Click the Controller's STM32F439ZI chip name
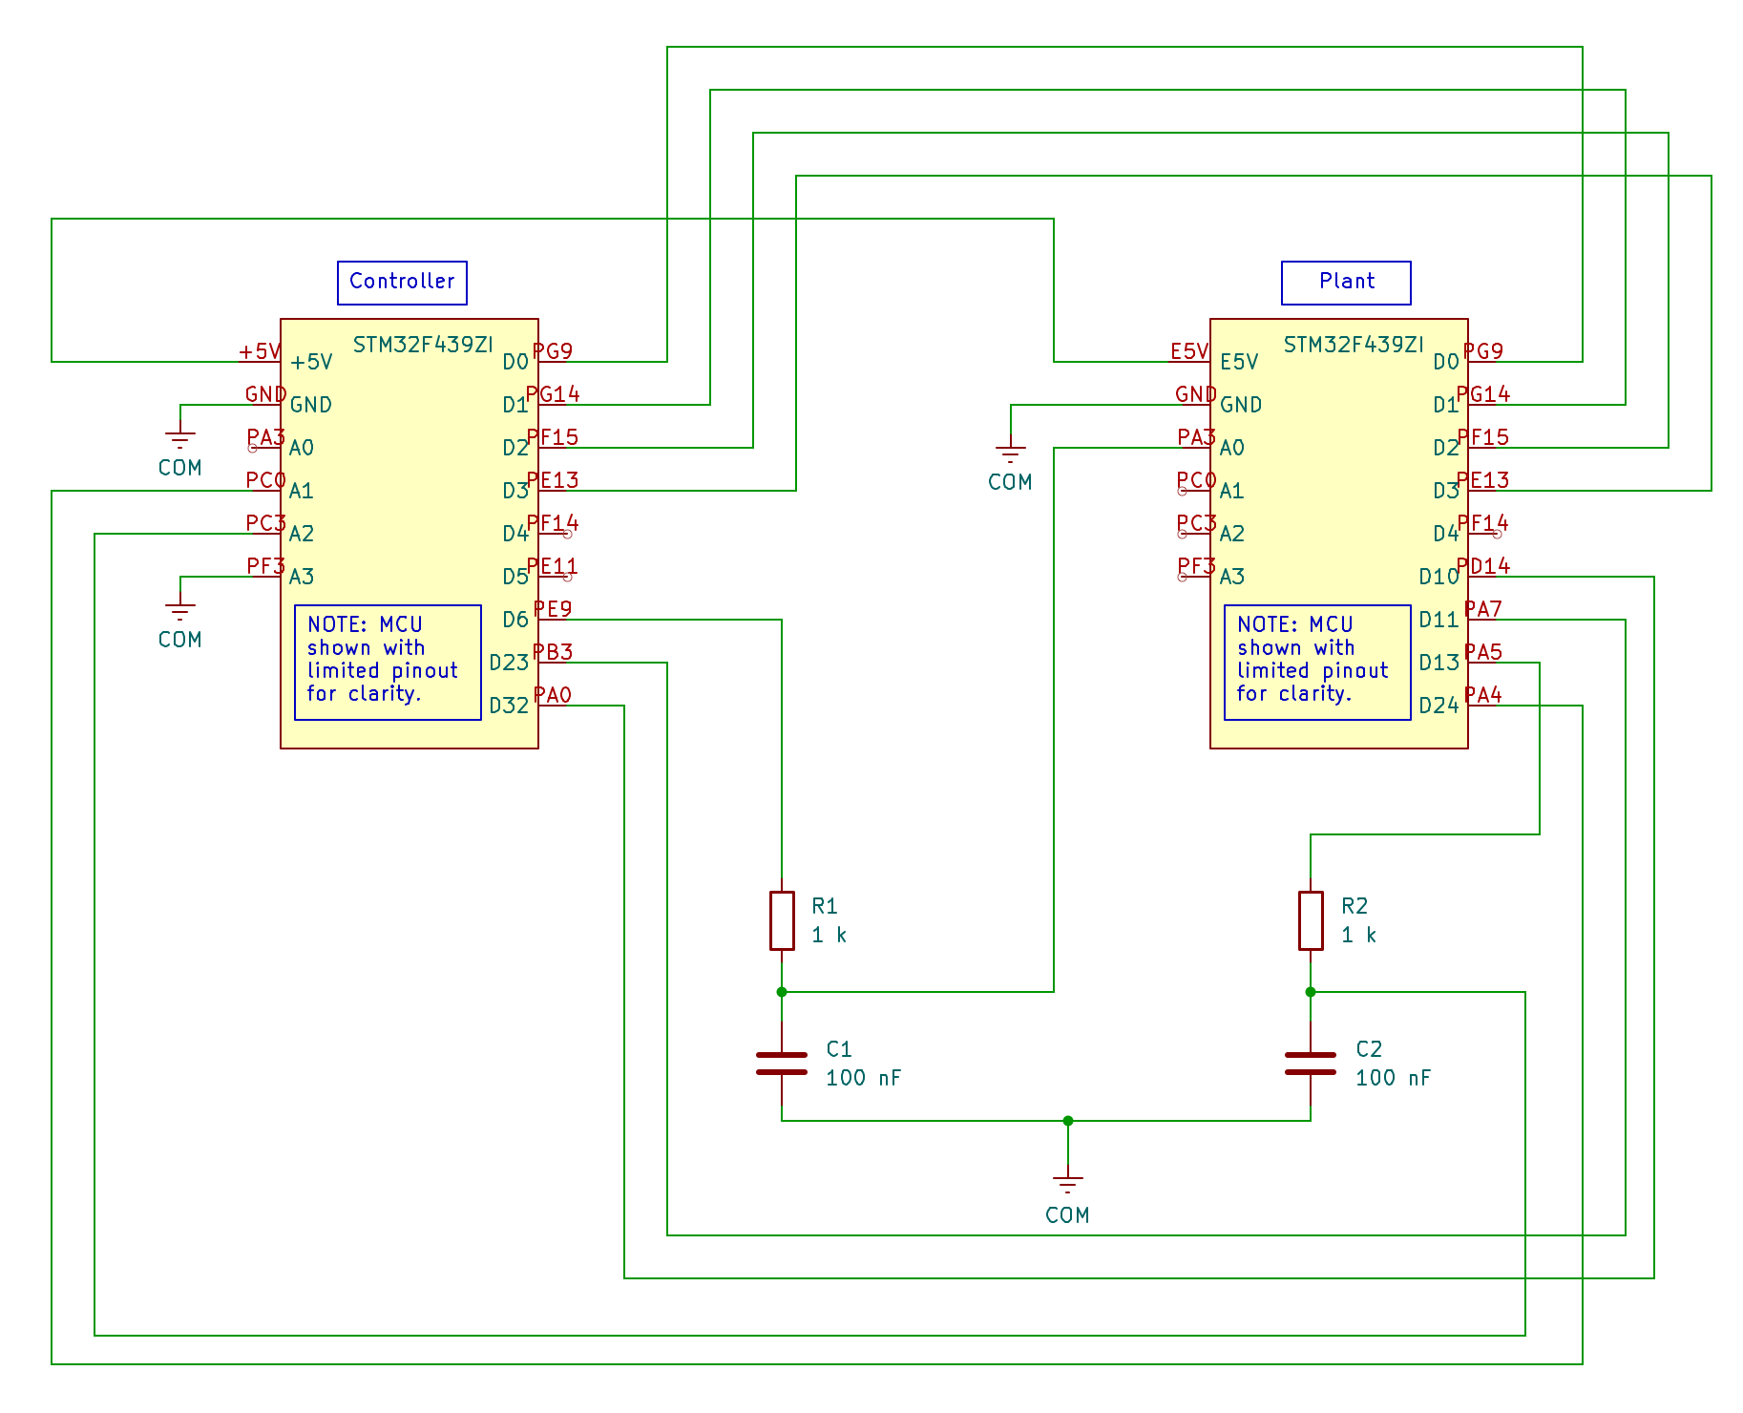Viewport: 1743px width, 1413px height. pyautogui.click(x=423, y=345)
